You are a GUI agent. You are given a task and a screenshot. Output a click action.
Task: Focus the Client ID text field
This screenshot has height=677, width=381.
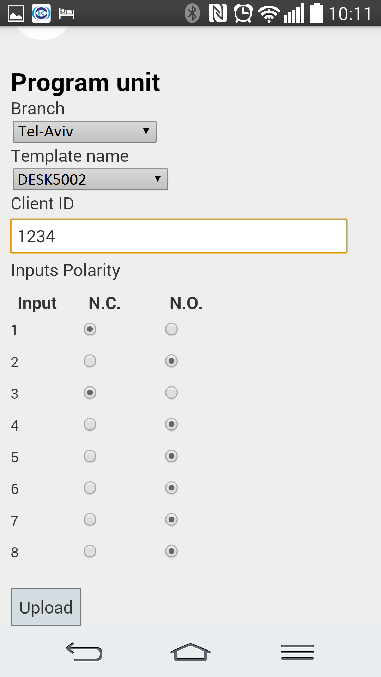179,236
